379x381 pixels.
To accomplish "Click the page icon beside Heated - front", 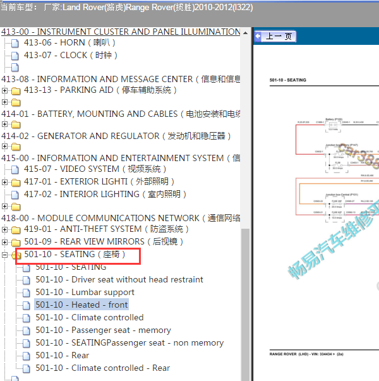I will [27, 306].
